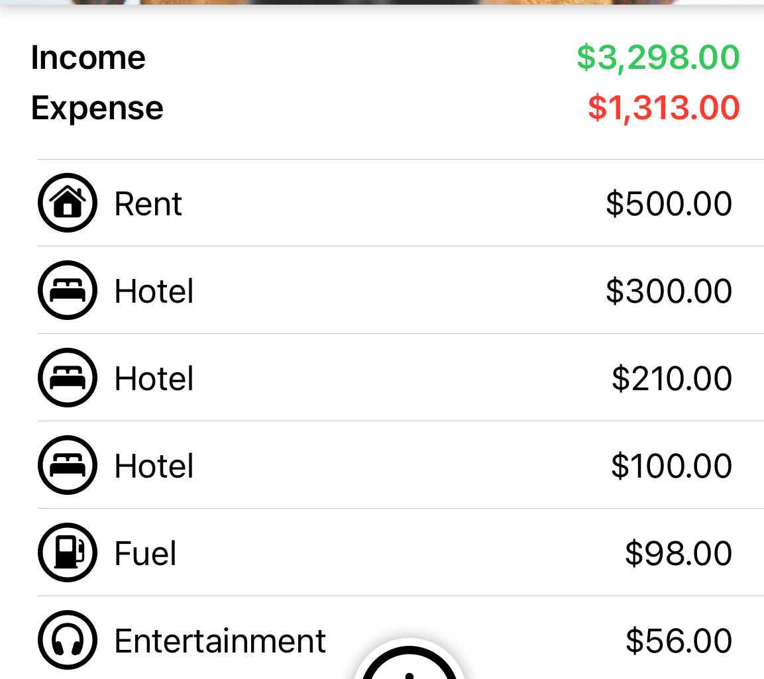Click the $98.00 Fuel amount
Screen dimensions: 764x679
pyautogui.click(x=679, y=553)
